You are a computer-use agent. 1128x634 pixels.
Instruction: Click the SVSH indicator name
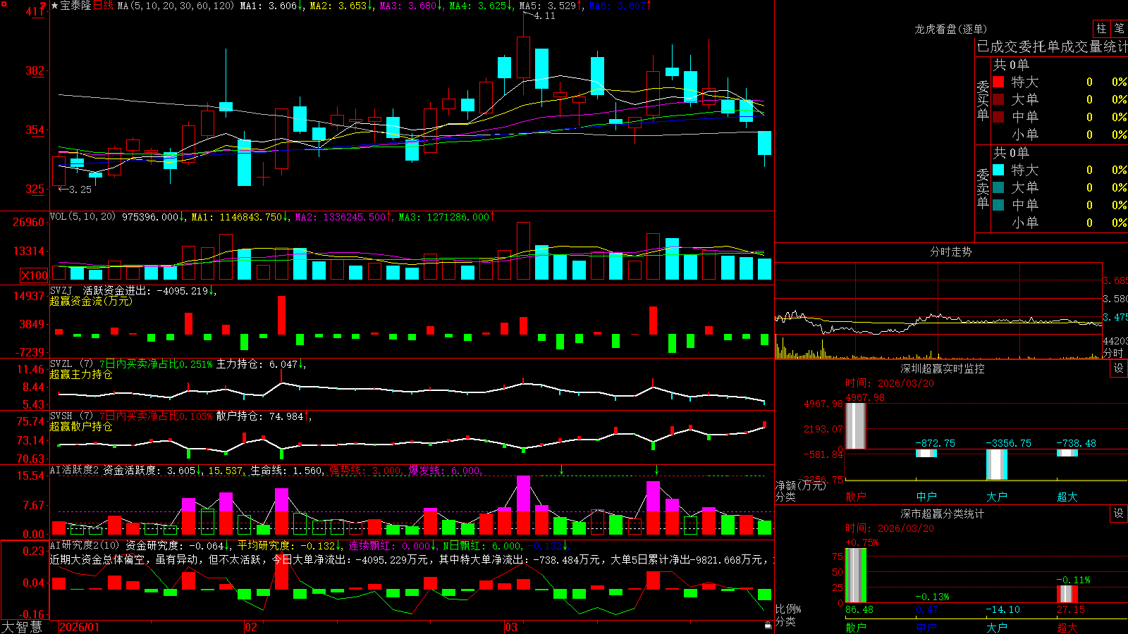tap(61, 416)
